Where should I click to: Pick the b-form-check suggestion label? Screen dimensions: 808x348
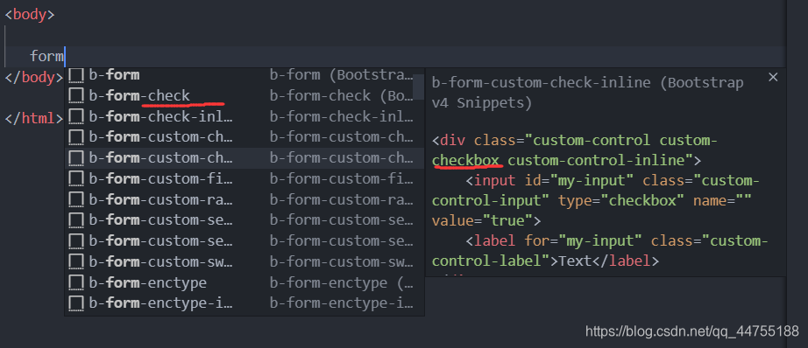click(x=139, y=96)
